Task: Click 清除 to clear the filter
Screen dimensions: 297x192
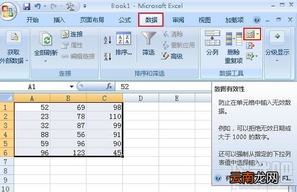Action: [173, 34]
